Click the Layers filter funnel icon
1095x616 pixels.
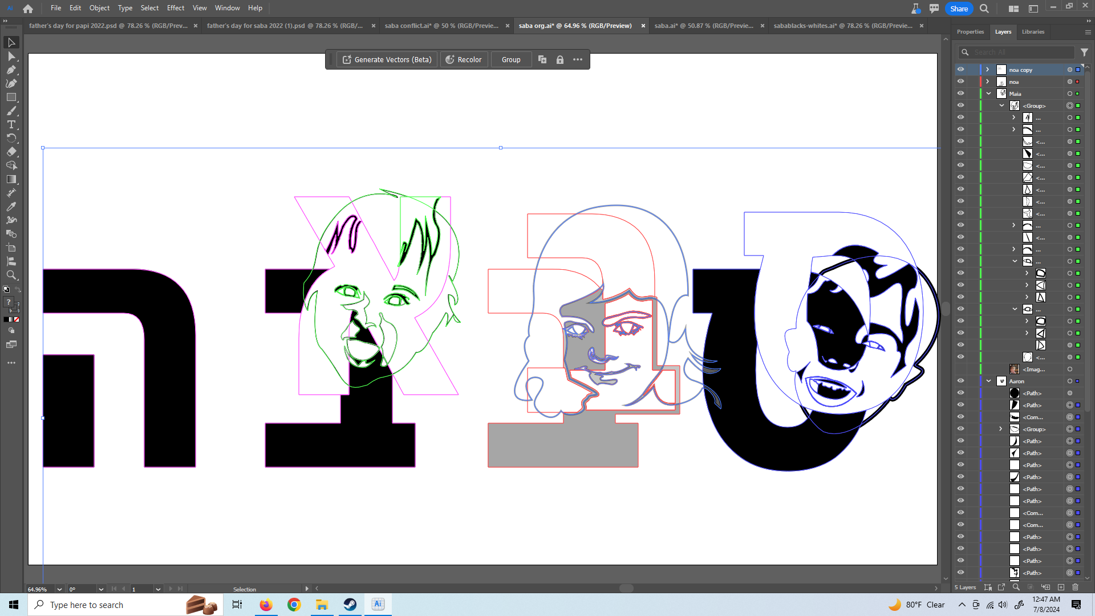coord(1084,52)
